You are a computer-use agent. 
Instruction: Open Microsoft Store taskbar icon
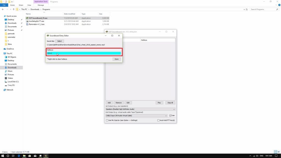coord(30,156)
